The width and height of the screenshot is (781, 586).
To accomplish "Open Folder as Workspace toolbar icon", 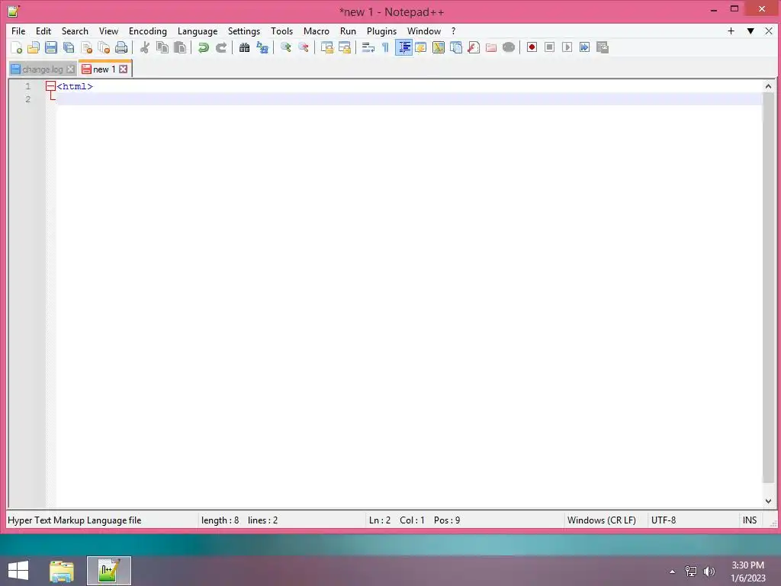I will click(x=491, y=47).
